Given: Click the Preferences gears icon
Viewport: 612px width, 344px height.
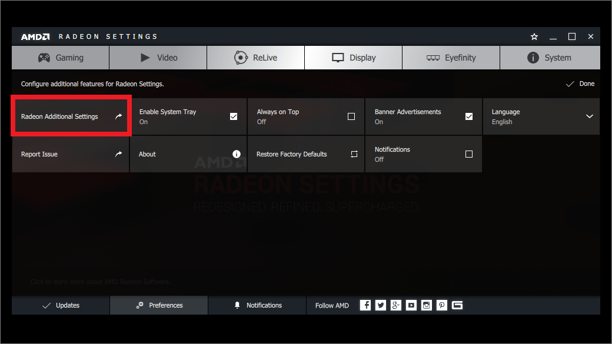Looking at the screenshot, I should (x=139, y=305).
